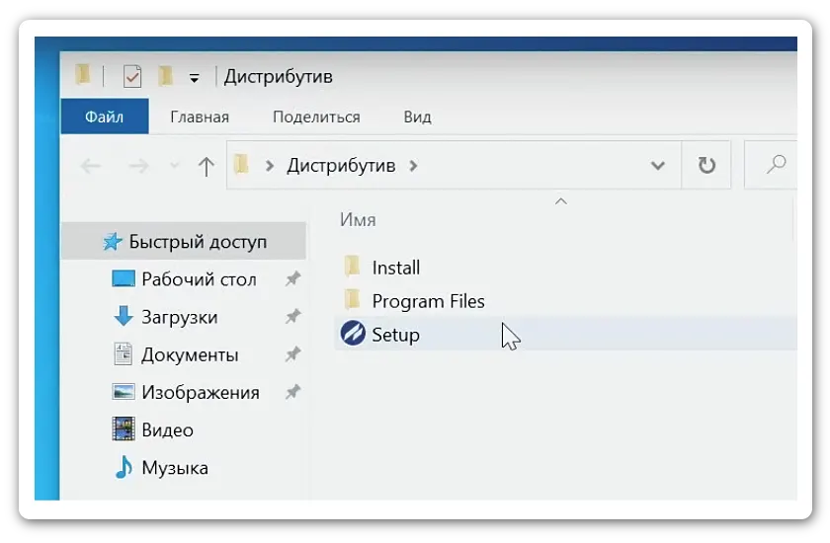This screenshot has width=830, height=543.
Task: Click Дистрибутив in the address bar path
Action: [x=341, y=166]
